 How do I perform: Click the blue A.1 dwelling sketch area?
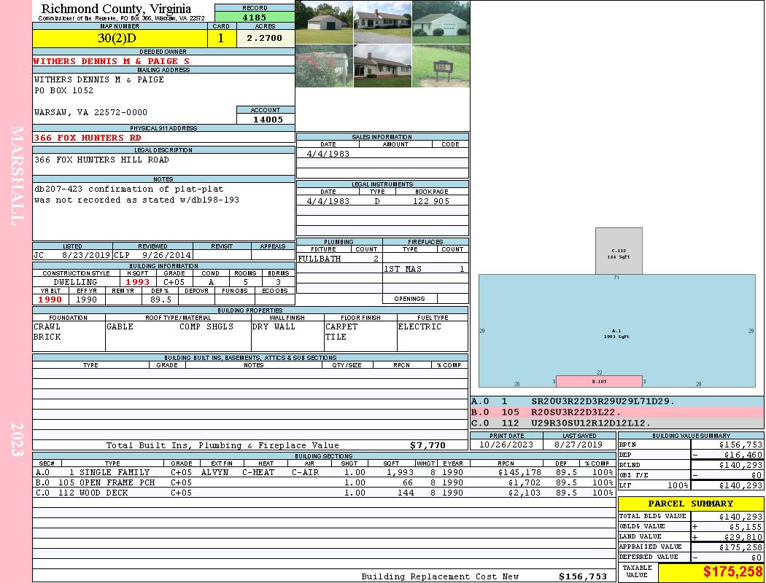coord(616,330)
